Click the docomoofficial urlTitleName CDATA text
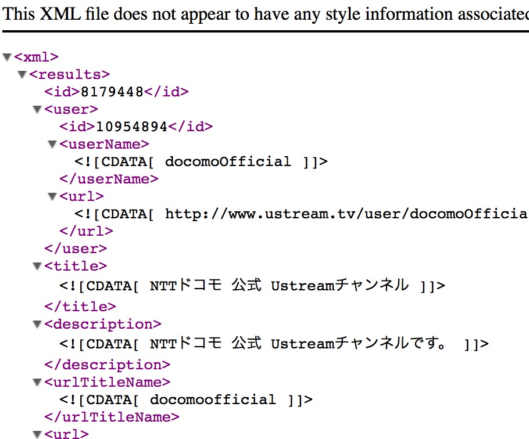The image size is (529, 439). (x=213, y=400)
